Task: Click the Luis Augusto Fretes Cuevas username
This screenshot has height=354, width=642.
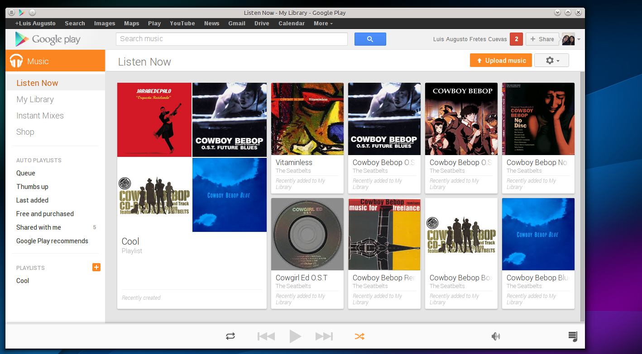Action: (470, 39)
